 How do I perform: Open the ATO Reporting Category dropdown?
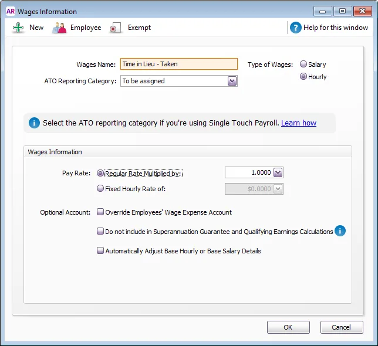(232, 81)
